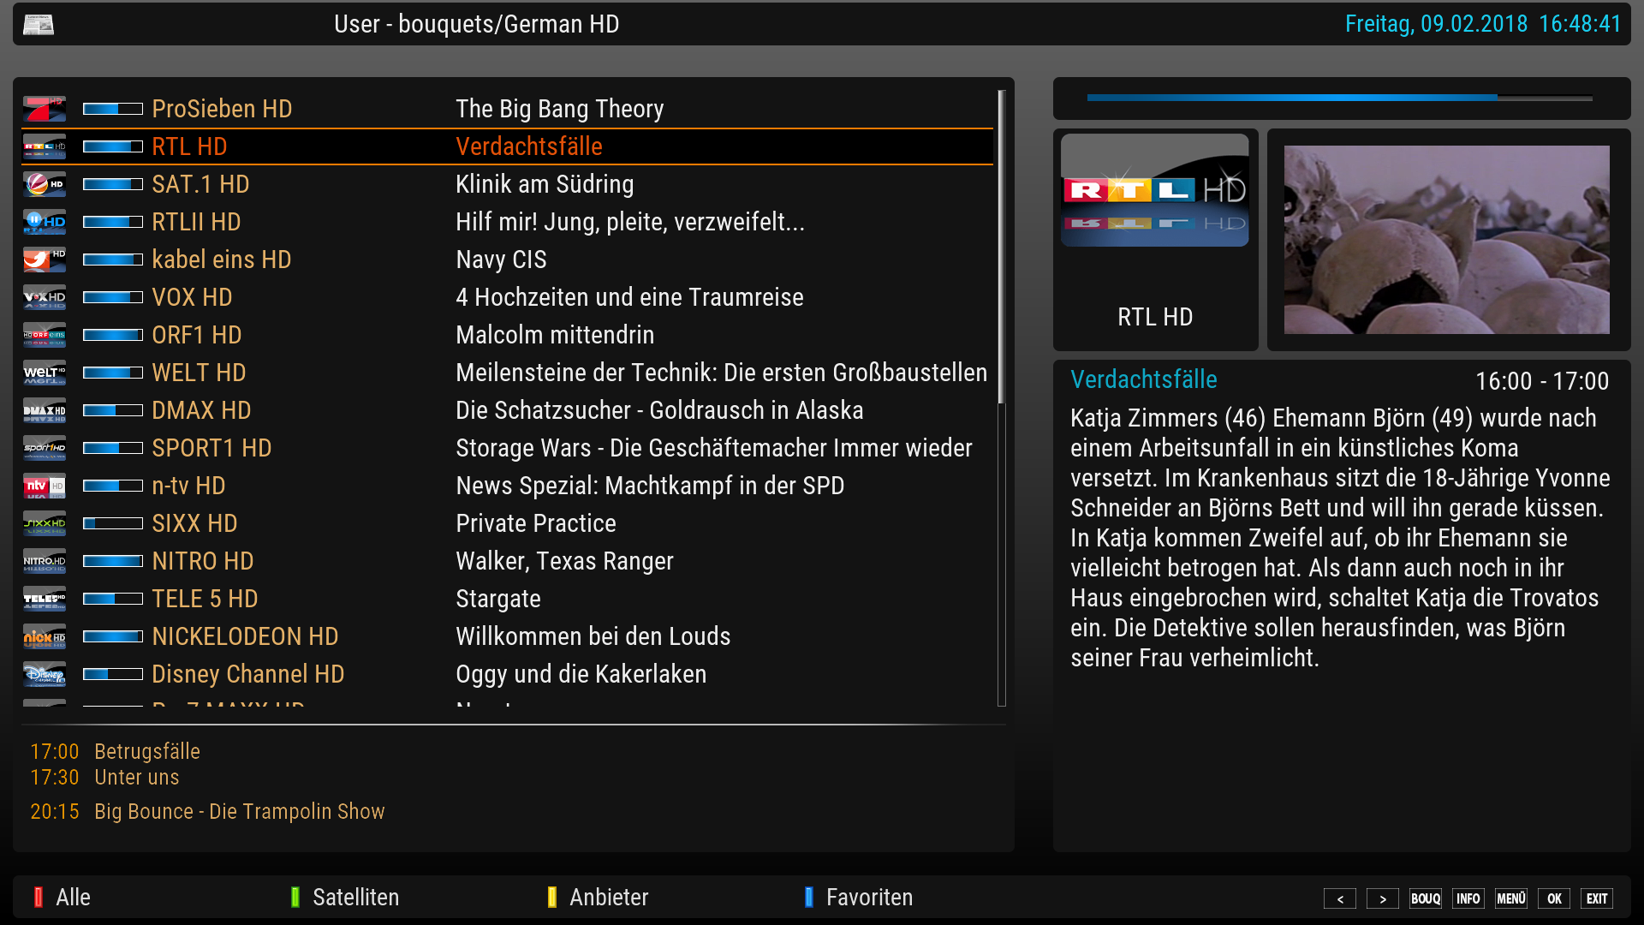Click the previous arrow key button
This screenshot has height=925, width=1644.
1340,898
